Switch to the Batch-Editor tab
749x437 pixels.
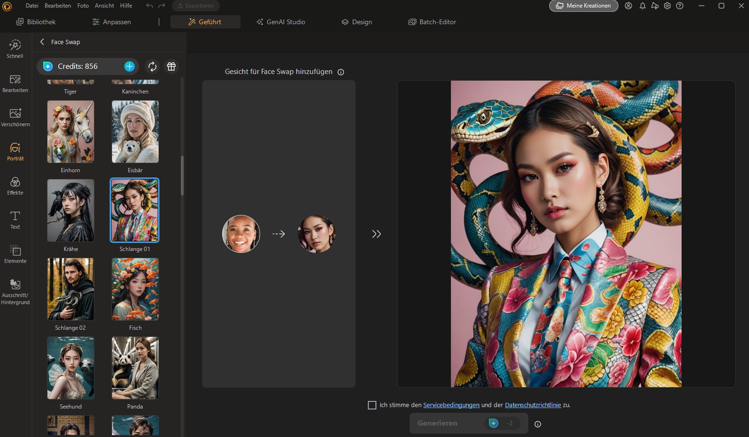pos(432,22)
